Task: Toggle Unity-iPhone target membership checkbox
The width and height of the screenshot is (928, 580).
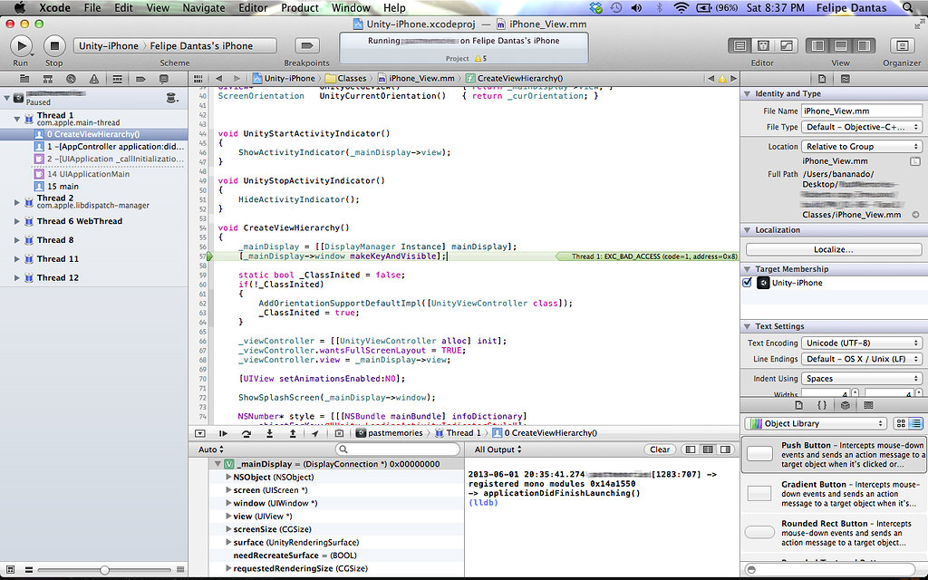Action: (x=748, y=283)
